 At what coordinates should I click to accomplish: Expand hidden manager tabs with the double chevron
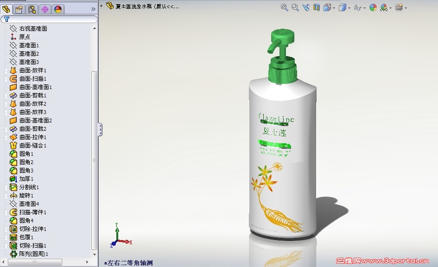[x=93, y=9]
